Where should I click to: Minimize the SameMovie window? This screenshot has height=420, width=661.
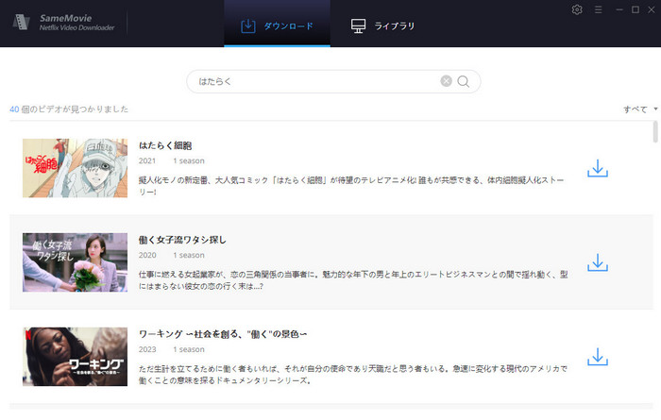[619, 9]
